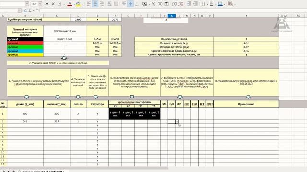Select the blue кромка4 cell
The width and height of the screenshot is (307, 172).
pos(25,51)
